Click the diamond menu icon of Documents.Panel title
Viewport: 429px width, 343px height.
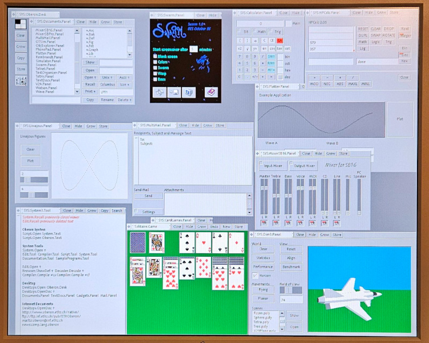(31, 22)
